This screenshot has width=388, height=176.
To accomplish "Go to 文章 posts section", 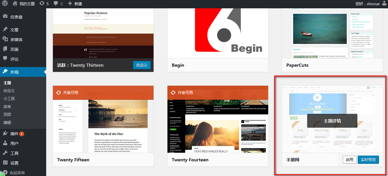I will [14, 30].
